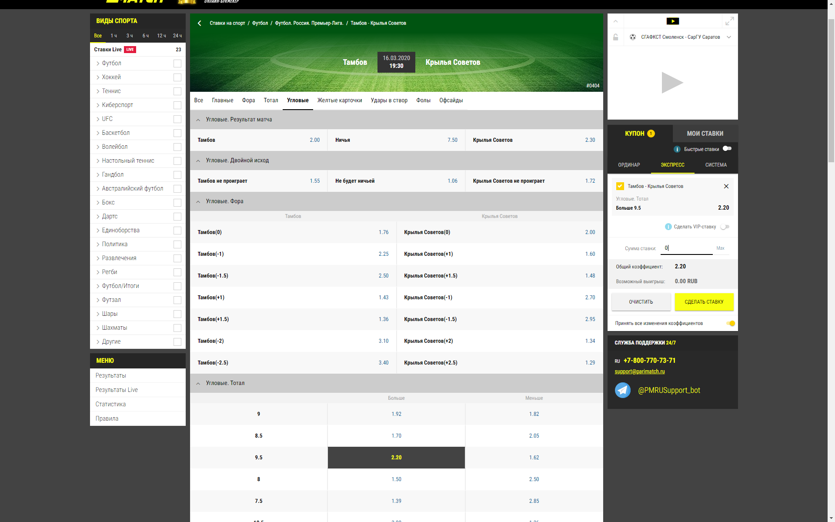835x522 pixels.
Task: Switch to the Желтые карточки tab
Action: [x=340, y=100]
